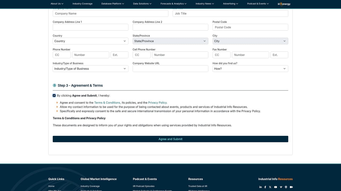The height and width of the screenshot is (191, 341).
Task: Expand the Industry/Type of Business dropdown
Action: 90,69
